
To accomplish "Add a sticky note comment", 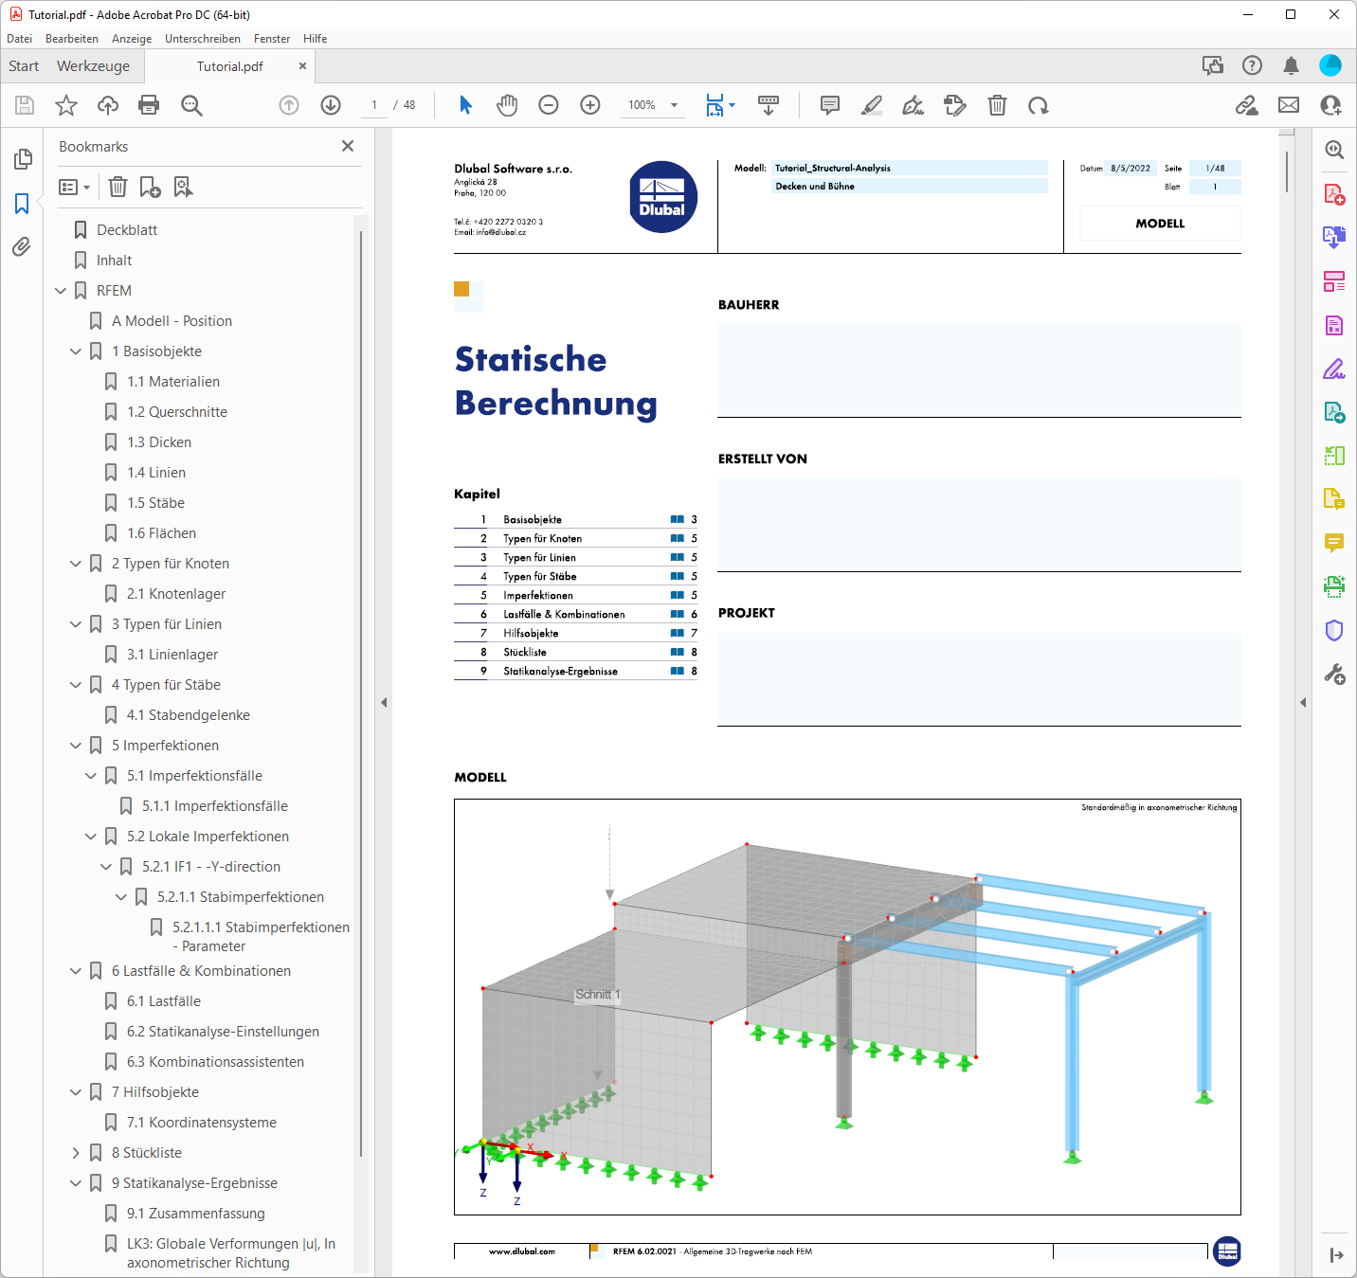I will tap(830, 105).
